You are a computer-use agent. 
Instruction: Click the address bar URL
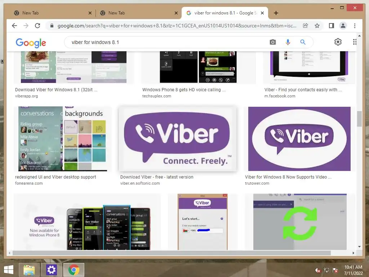[x=177, y=26]
